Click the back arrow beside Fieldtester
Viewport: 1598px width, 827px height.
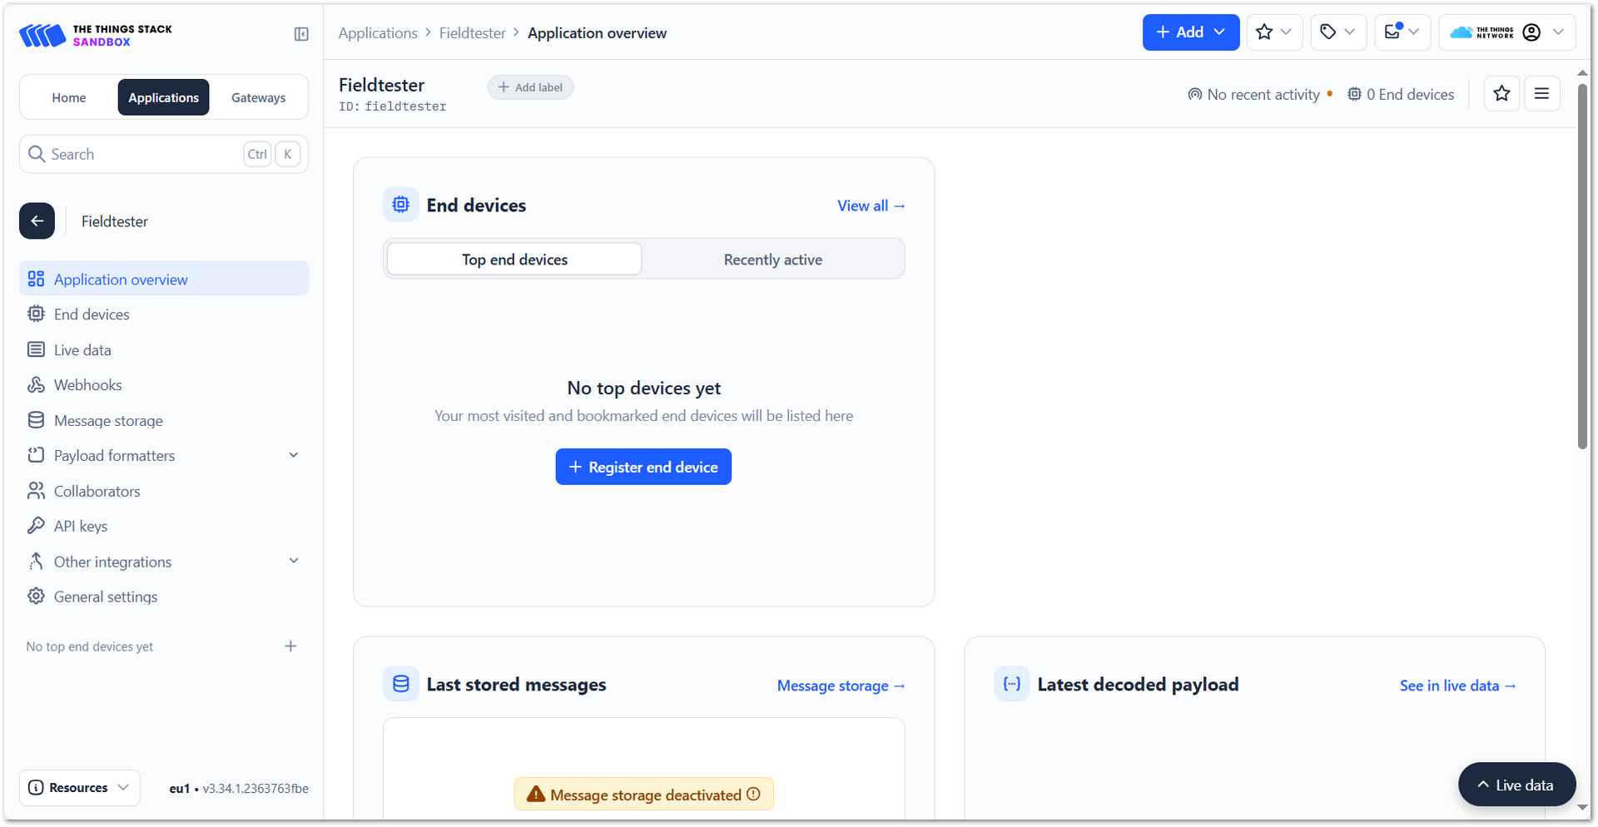(x=37, y=221)
